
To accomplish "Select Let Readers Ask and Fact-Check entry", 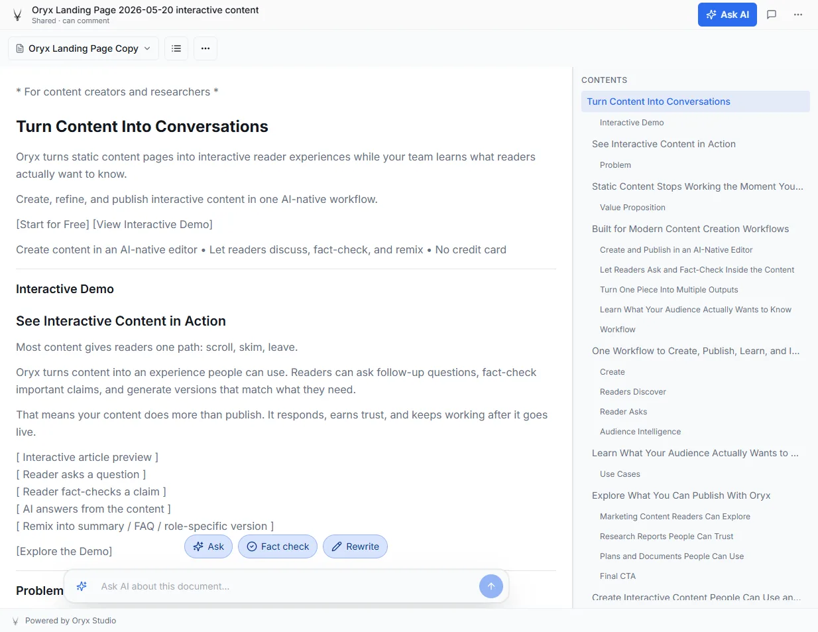I will click(x=697, y=270).
